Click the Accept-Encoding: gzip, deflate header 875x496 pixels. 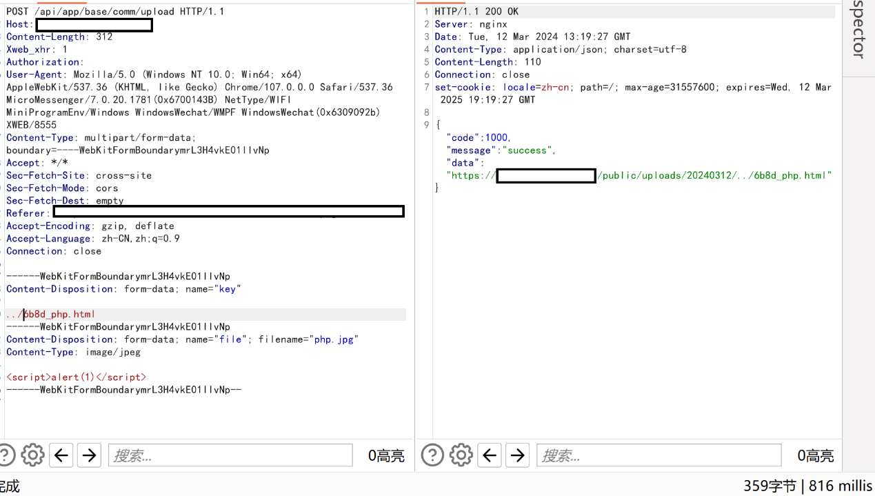click(x=90, y=226)
